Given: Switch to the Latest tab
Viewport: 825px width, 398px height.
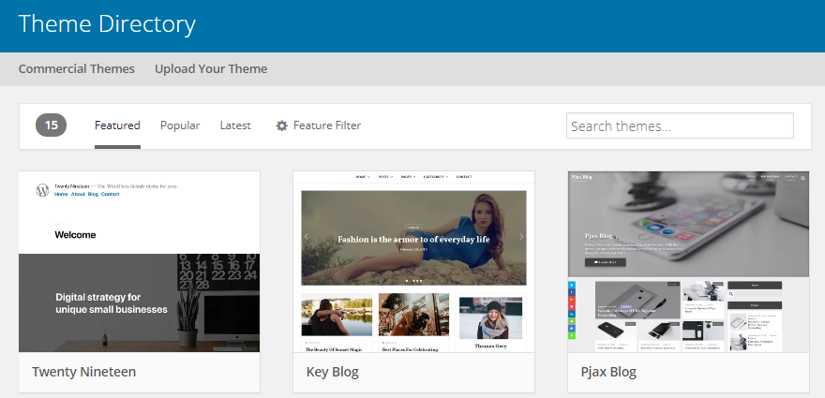Looking at the screenshot, I should 235,125.
